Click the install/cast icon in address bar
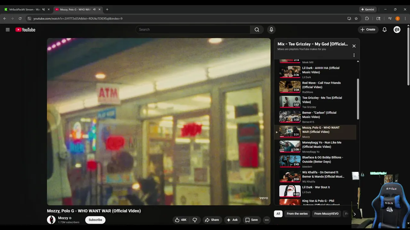 coord(349,19)
